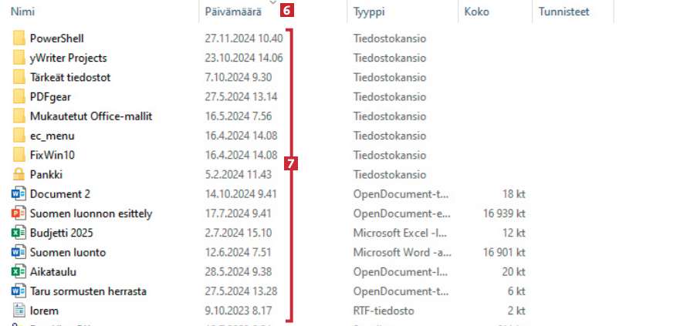Click the sort arrow above Päivämäärä

tap(272, 3)
